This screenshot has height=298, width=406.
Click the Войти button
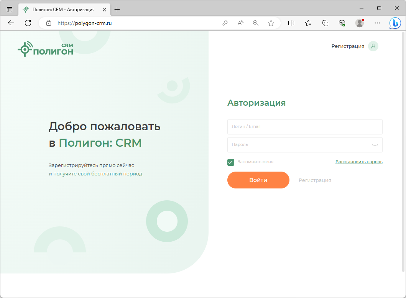[258, 180]
